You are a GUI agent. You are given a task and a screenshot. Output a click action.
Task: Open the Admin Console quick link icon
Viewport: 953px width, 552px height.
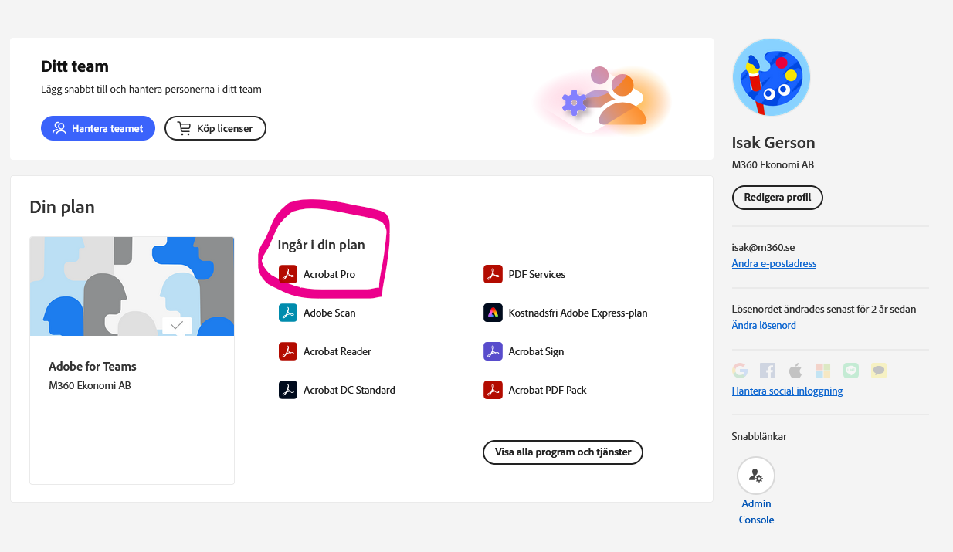point(756,476)
